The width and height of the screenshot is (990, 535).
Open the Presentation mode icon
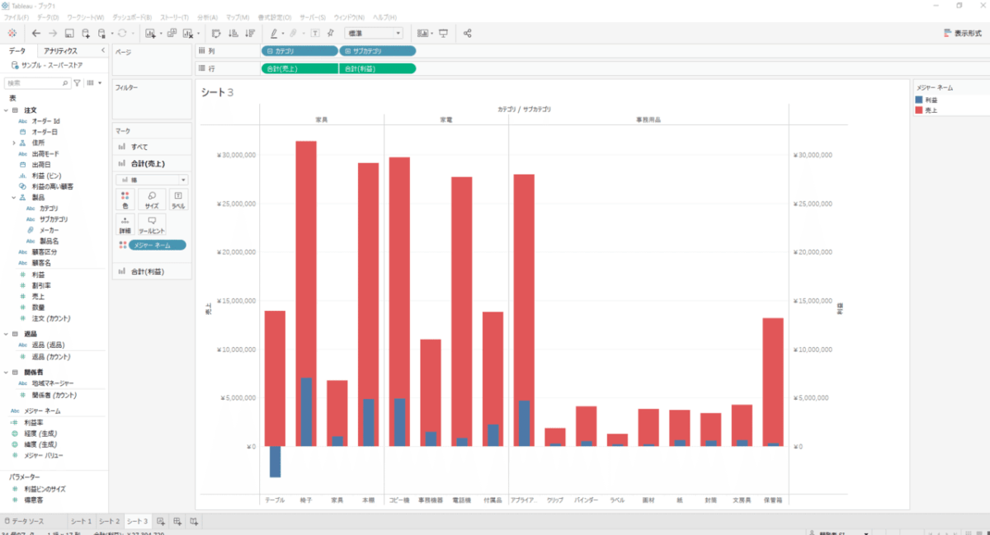444,34
